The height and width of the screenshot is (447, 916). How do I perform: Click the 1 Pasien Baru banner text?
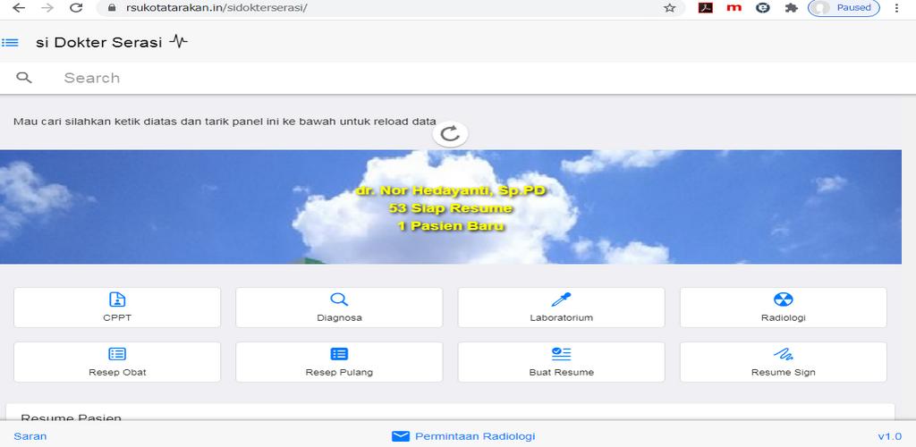[x=451, y=226]
